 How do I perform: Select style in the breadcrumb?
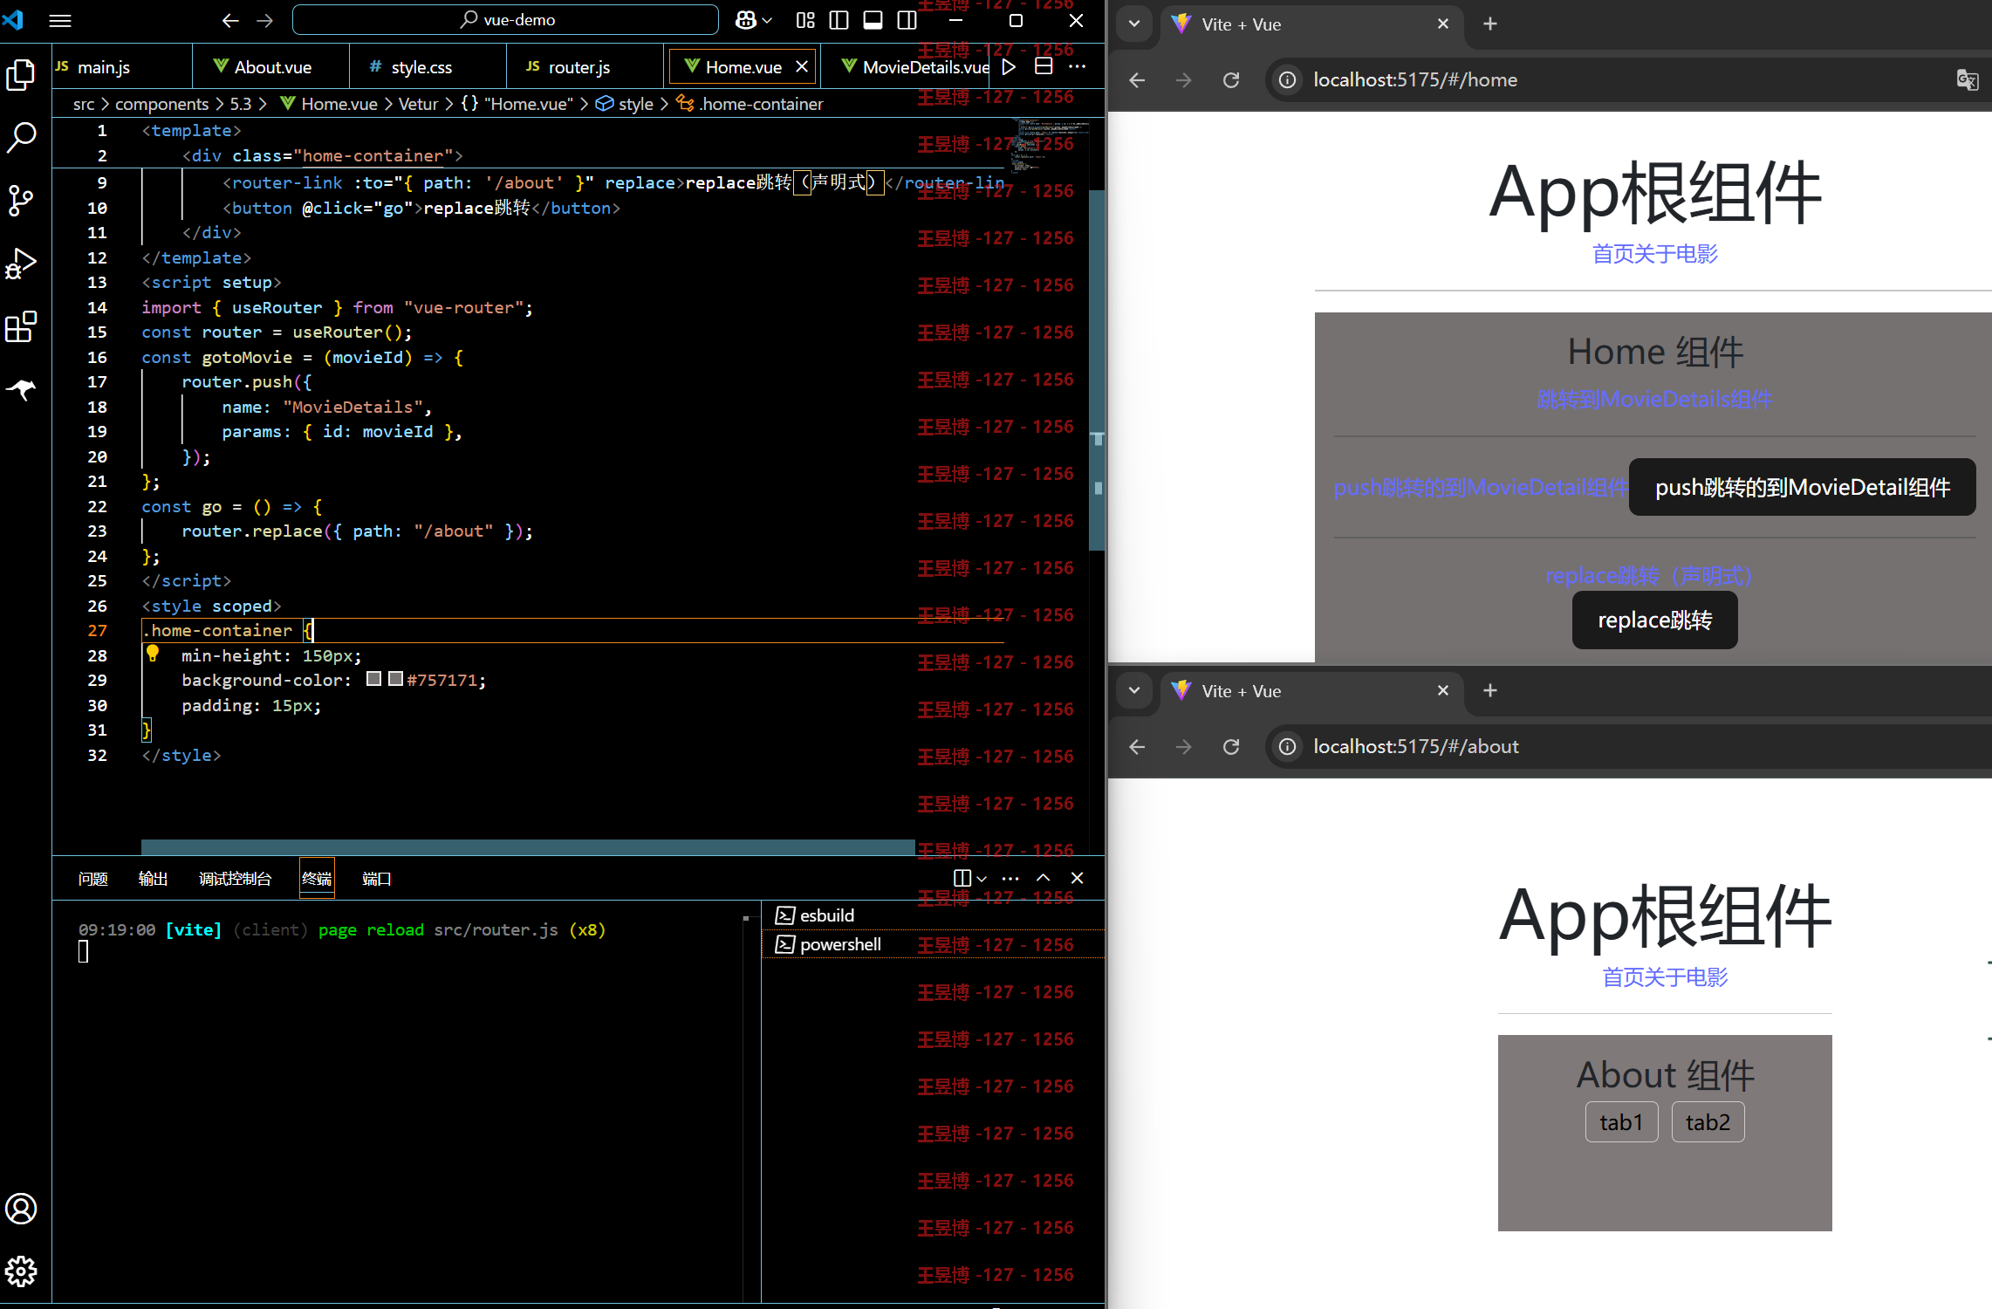(625, 104)
